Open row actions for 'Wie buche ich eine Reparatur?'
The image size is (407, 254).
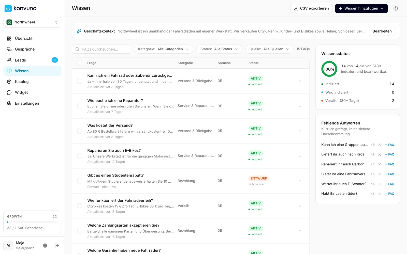pos(299,106)
